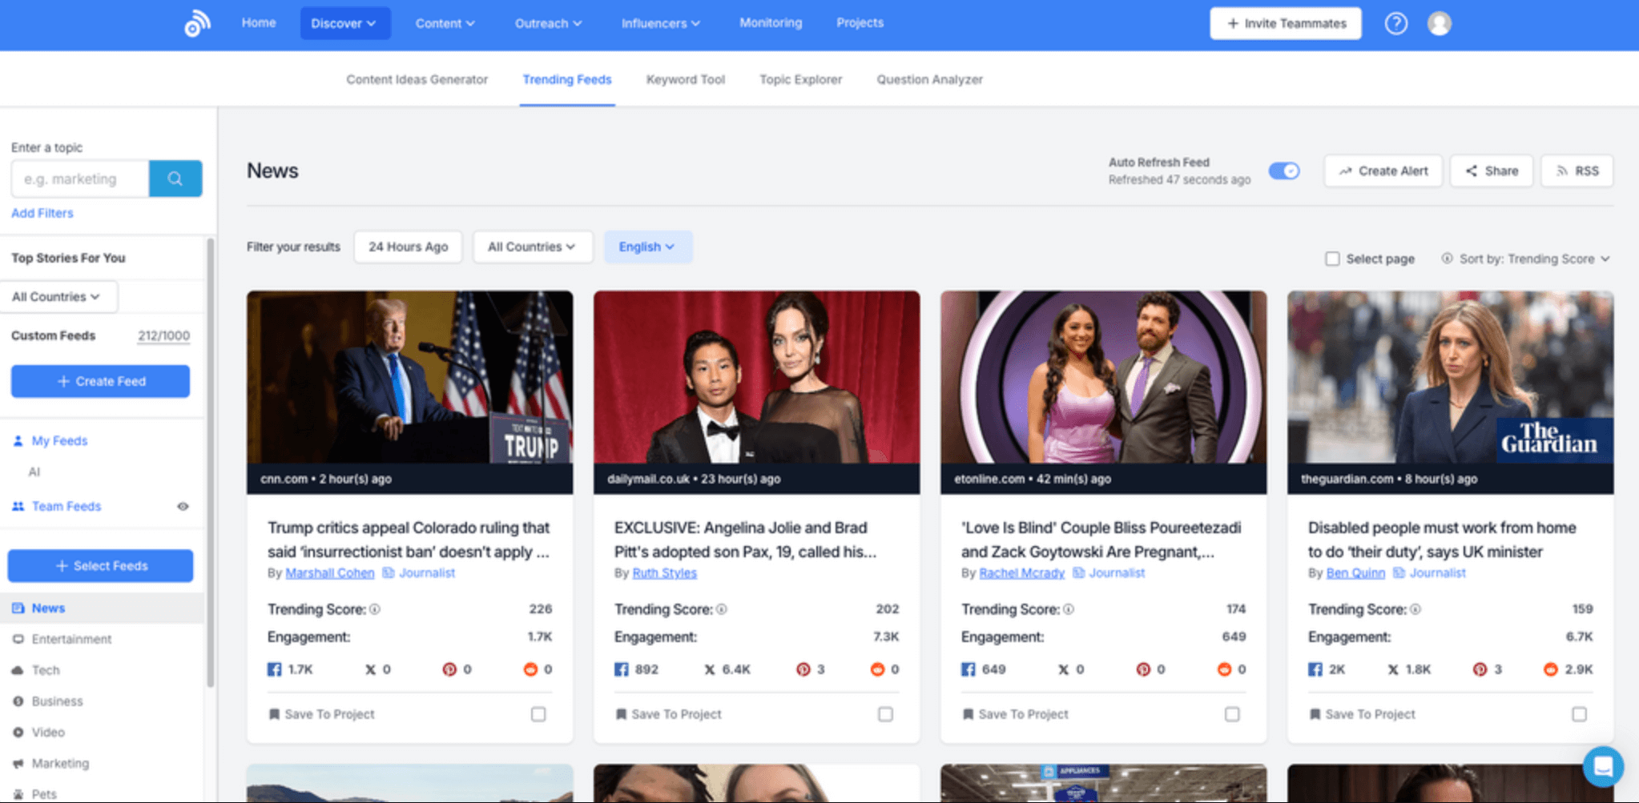Toggle visibility of Team Feeds
The height and width of the screenshot is (803, 1639).
pos(183,506)
